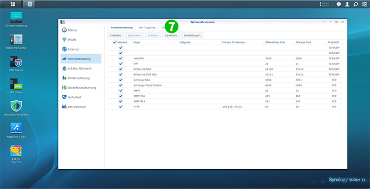Toggle Synology NAS rule checkbox

[x=120, y=80]
